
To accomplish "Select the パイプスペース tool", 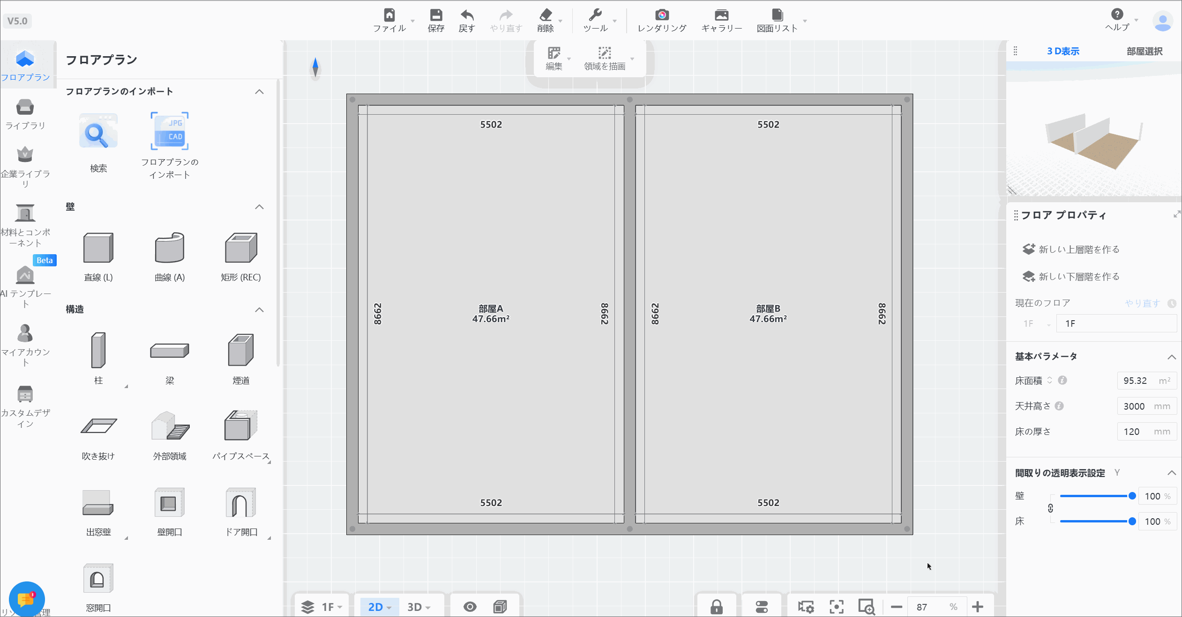I will (241, 426).
